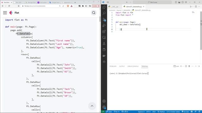Open the Manage gear in VS Code

click(x=104, y=107)
